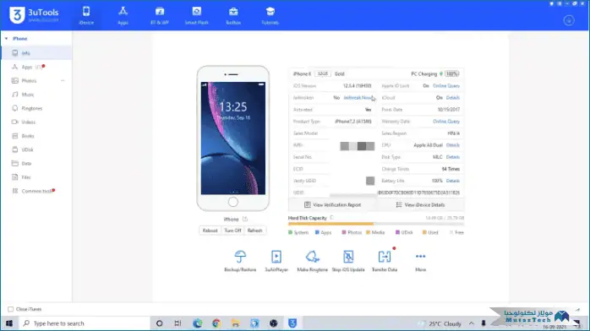Click the Media yellow legend swatch

click(368, 232)
